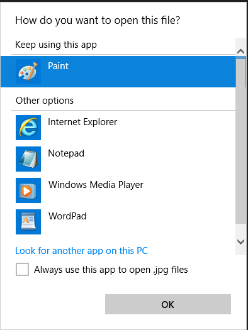The height and width of the screenshot is (330, 248).
Task: Select the Paint palette icon
Action: click(x=28, y=72)
